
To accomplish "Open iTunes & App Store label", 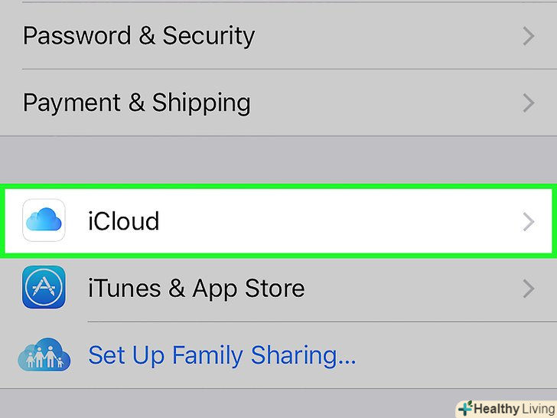I will [x=196, y=289].
